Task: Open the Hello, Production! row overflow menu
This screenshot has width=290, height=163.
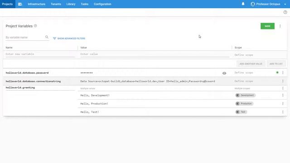Action: point(283,104)
